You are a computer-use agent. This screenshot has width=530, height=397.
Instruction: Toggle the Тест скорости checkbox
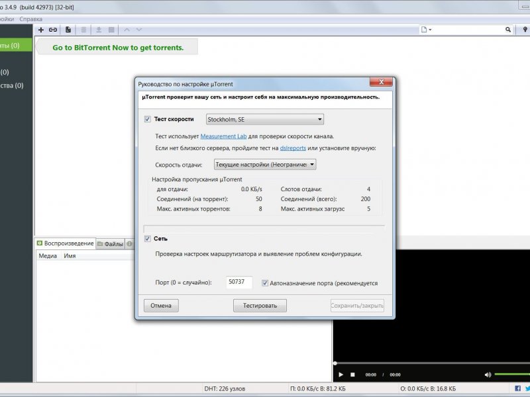pyautogui.click(x=147, y=119)
